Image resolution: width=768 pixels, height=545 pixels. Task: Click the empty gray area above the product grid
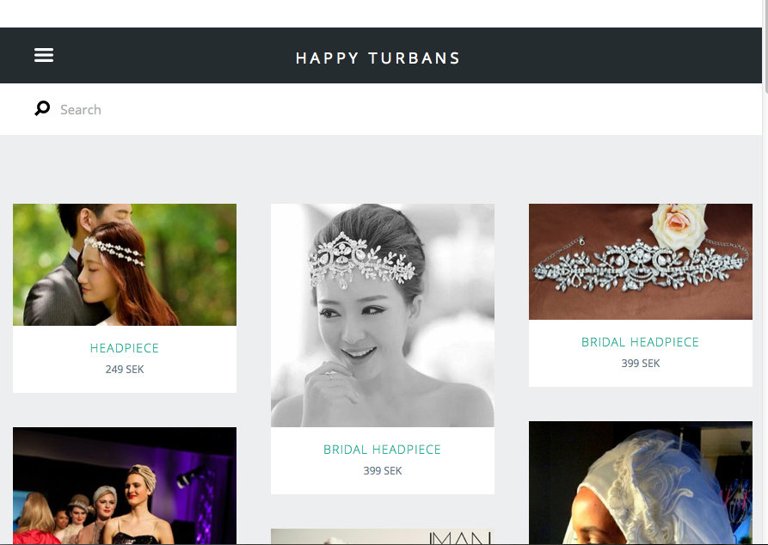click(x=383, y=169)
